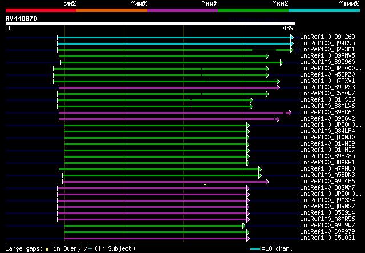Click the green ~80% identity legend segment
Screen dimensions: 365x253
(253, 10)
